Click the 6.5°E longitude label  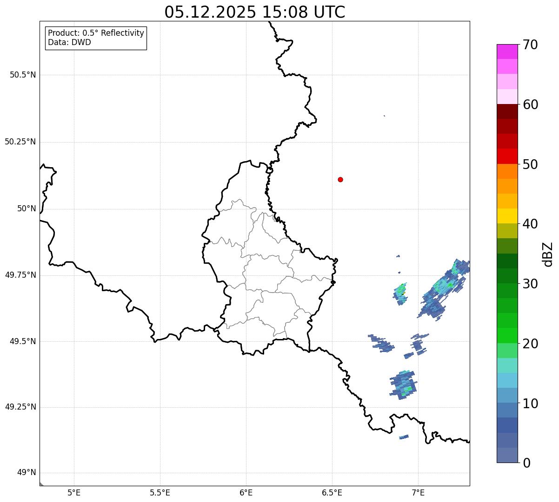(x=332, y=492)
